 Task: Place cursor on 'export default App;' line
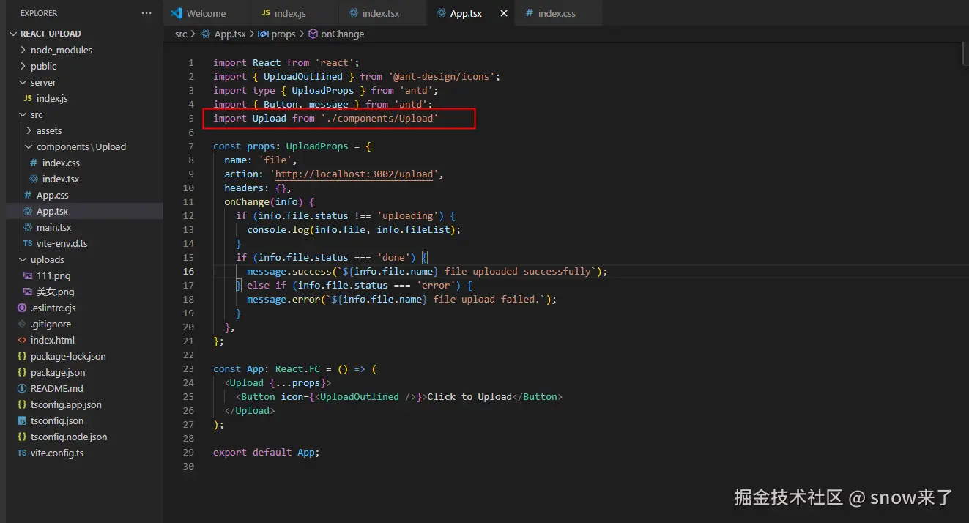[x=267, y=452]
